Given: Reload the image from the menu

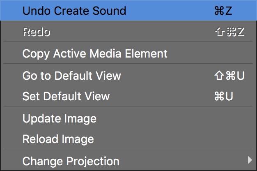Looking at the screenshot, I should coord(58,139).
